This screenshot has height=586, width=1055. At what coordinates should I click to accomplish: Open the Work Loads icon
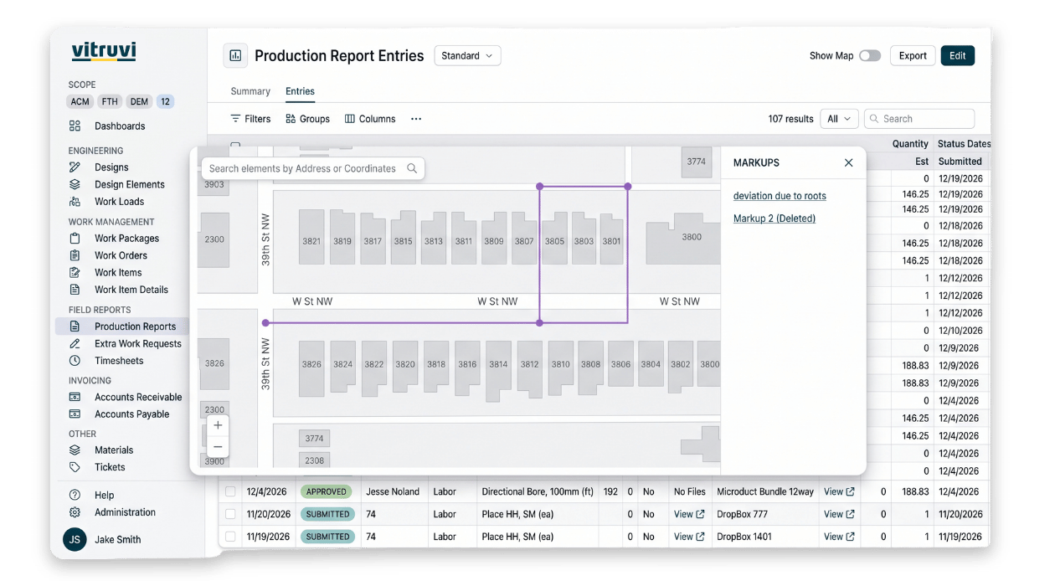tap(75, 202)
